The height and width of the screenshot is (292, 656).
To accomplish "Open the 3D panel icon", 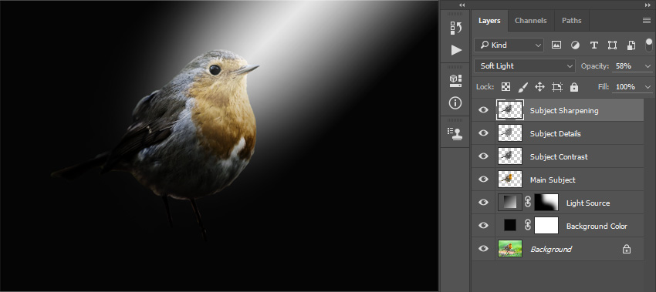I will [x=456, y=81].
